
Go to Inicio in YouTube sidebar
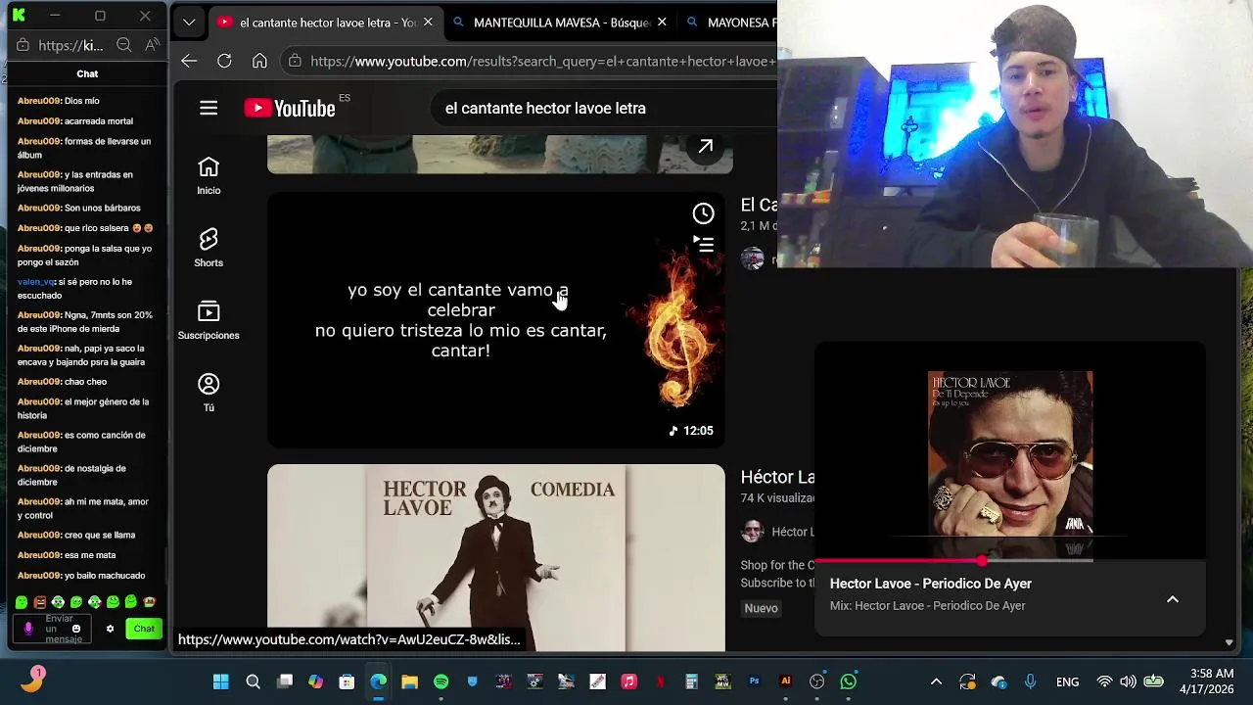(x=209, y=176)
